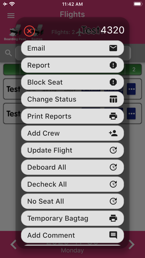Select Decheck All option

pos(72,184)
